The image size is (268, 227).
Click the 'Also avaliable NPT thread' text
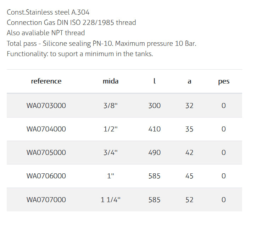pyautogui.click(x=46, y=33)
